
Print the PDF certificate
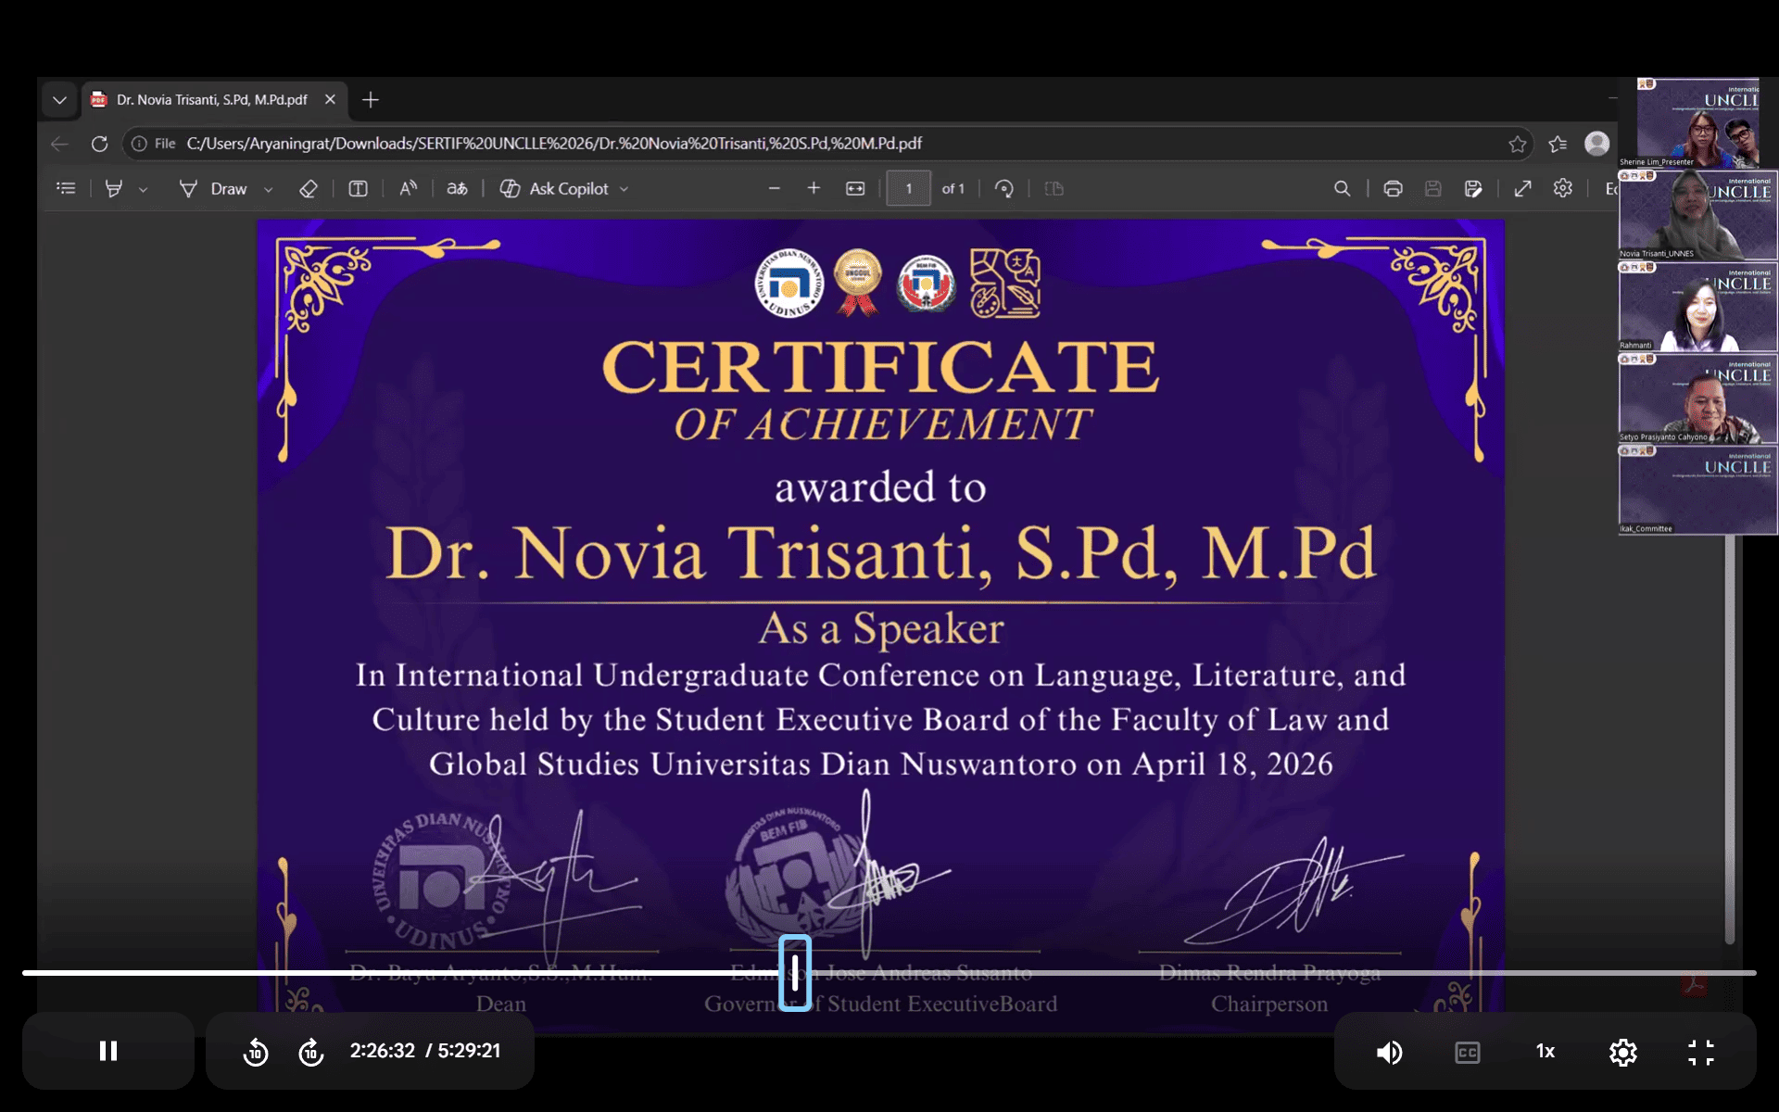pos(1393,188)
